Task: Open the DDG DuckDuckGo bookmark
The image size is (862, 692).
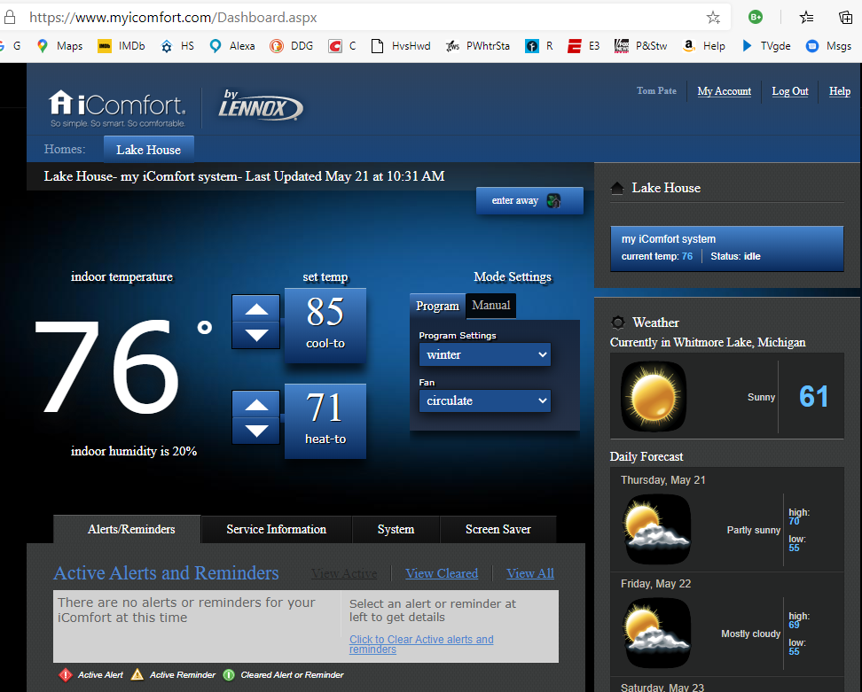Action: coord(292,46)
